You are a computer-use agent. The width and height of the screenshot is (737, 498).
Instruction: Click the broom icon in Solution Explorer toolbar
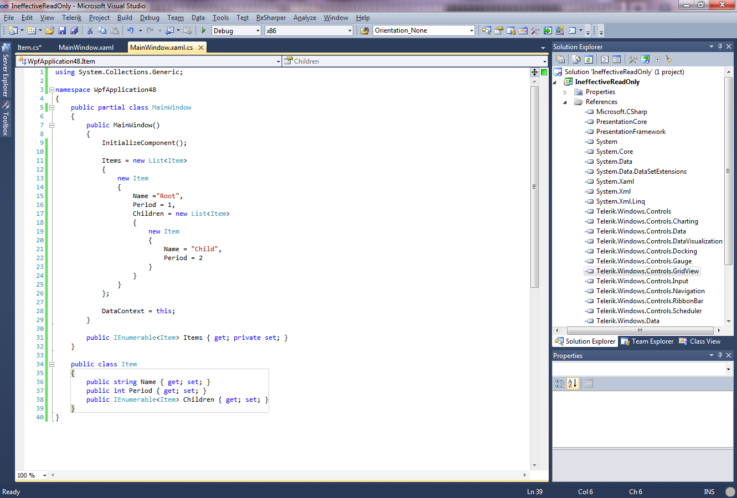point(668,59)
